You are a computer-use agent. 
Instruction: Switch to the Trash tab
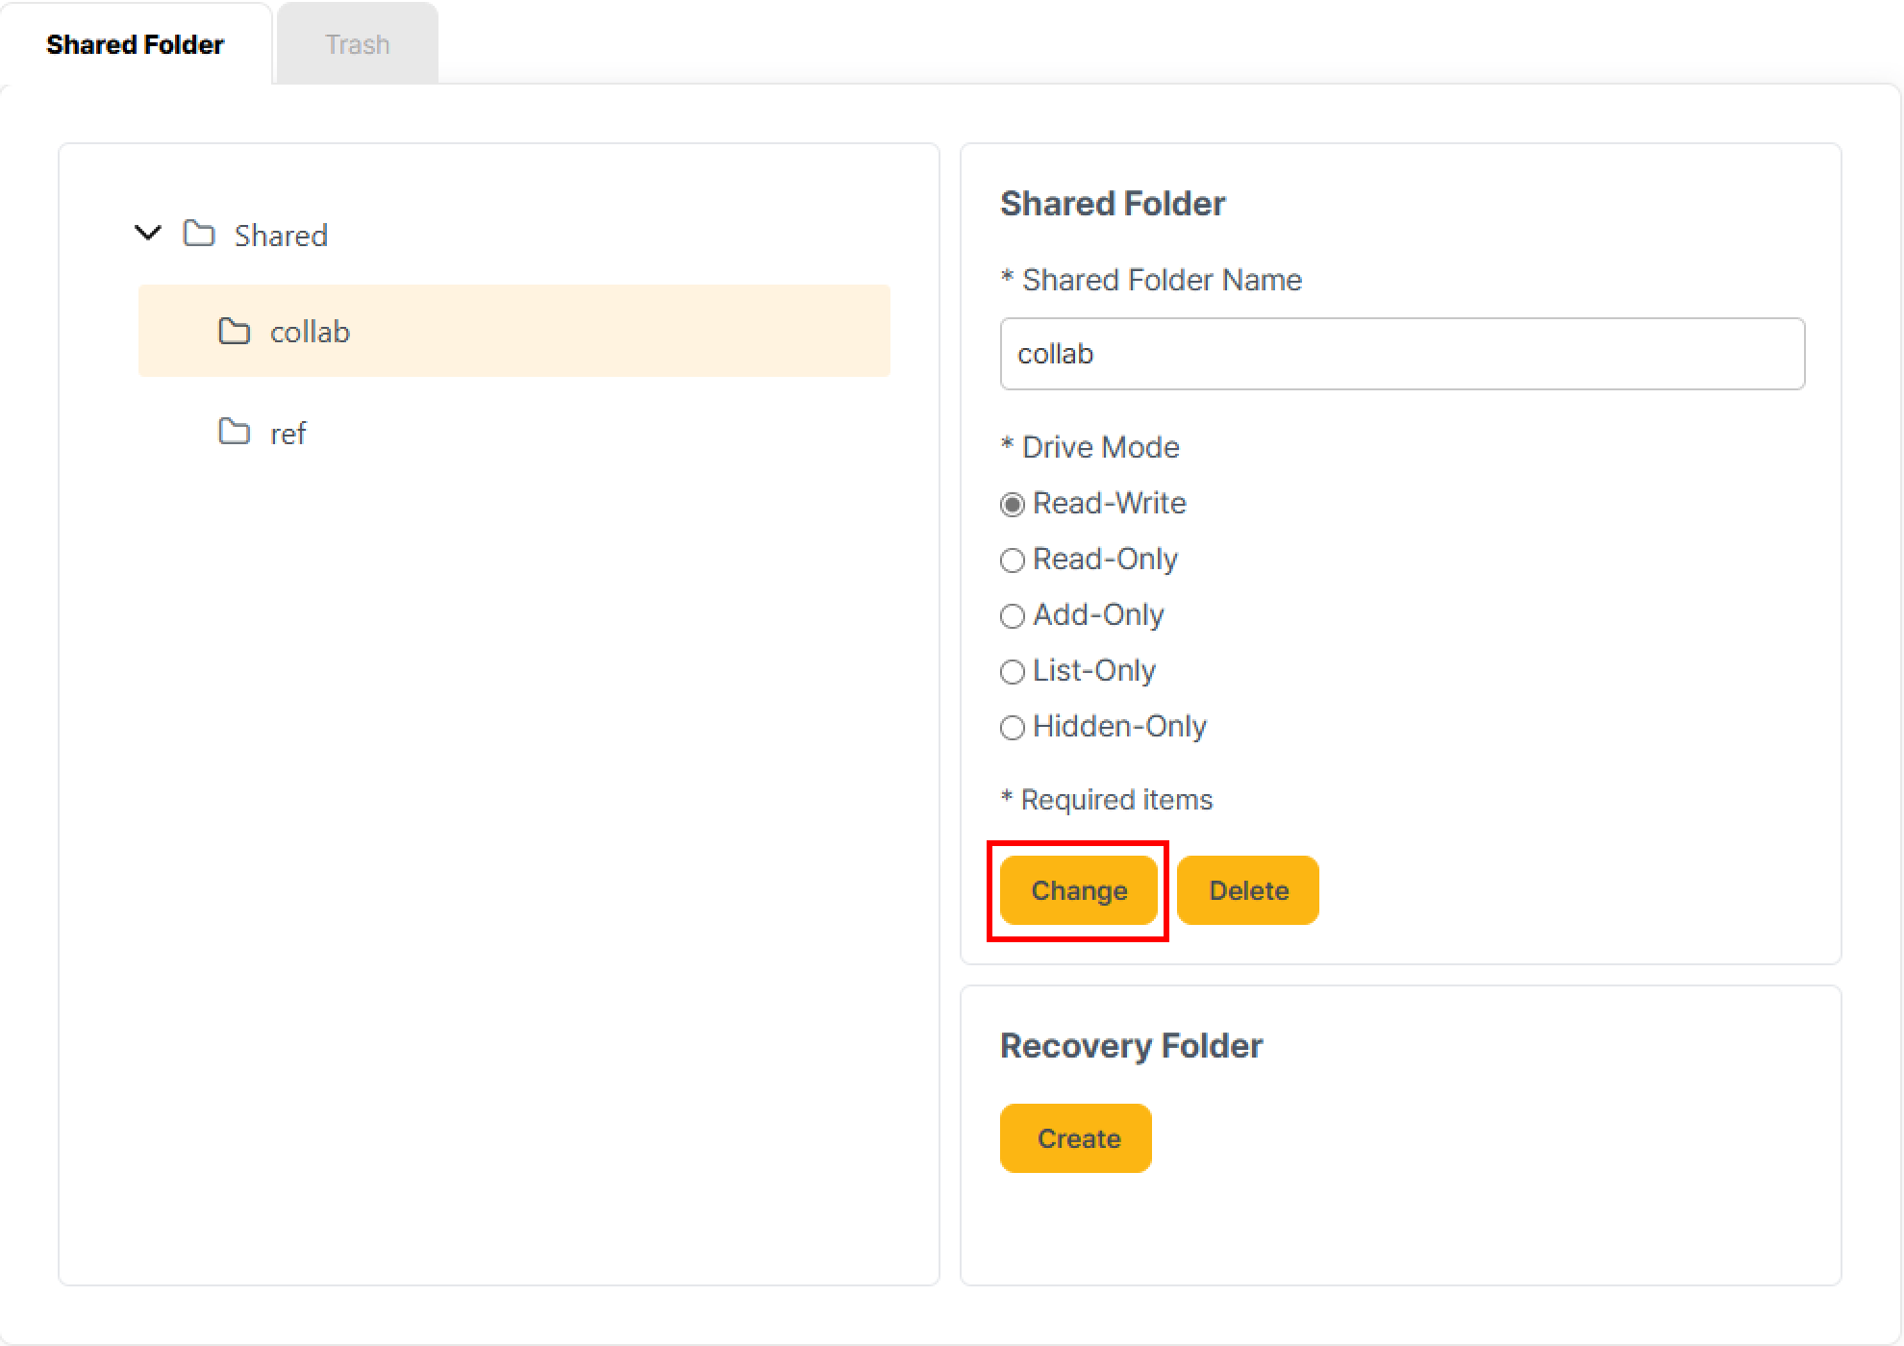point(357,43)
